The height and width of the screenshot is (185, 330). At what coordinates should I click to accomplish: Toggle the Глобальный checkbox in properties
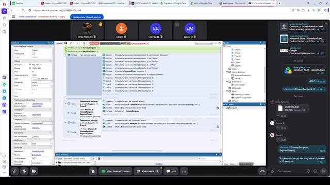(33, 53)
